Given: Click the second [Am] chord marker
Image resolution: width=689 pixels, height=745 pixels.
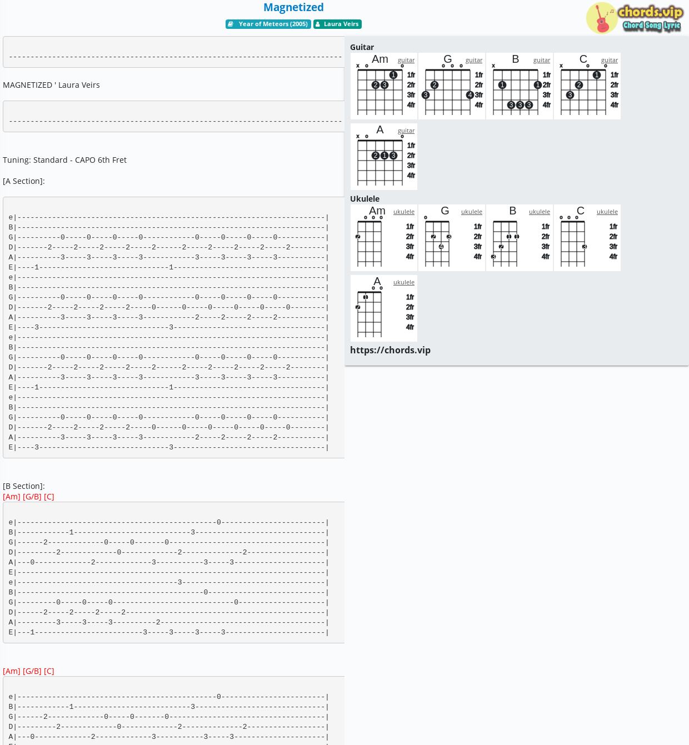Looking at the screenshot, I should coord(12,671).
